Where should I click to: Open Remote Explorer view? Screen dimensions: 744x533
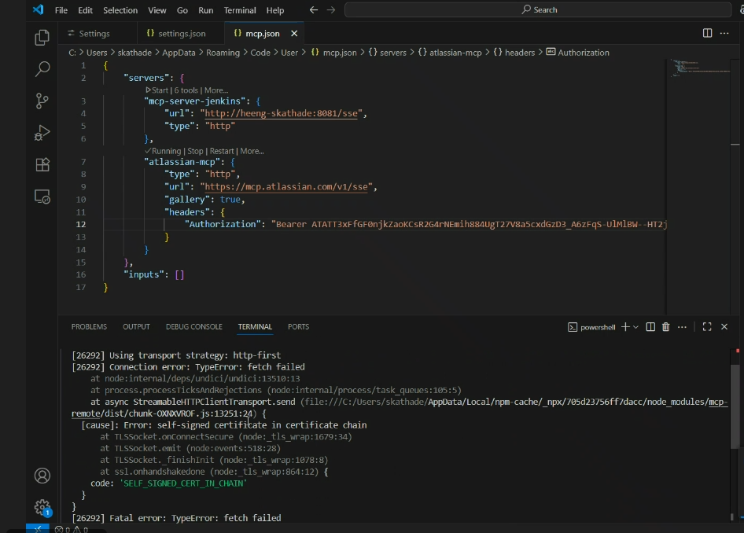tap(42, 197)
